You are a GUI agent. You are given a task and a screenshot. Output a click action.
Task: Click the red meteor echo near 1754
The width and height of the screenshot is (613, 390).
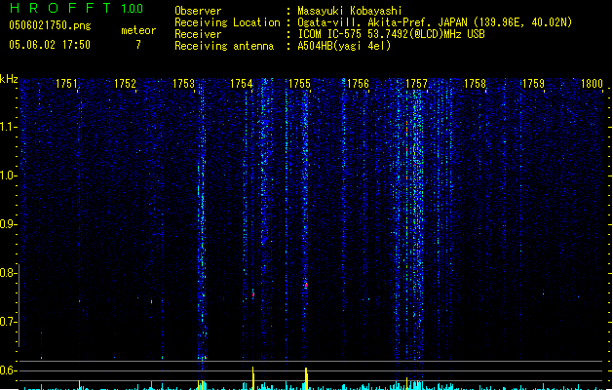pyautogui.click(x=253, y=294)
